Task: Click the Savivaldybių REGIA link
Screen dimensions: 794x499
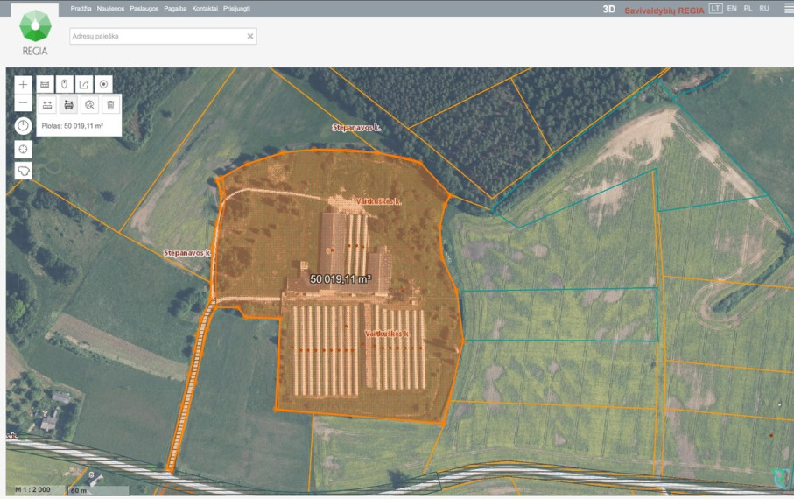Action: coord(664,11)
